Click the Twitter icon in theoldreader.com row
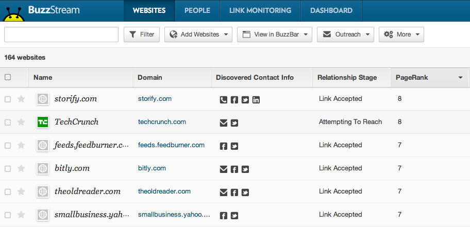Screen dimensions: 470x227 (x=245, y=193)
